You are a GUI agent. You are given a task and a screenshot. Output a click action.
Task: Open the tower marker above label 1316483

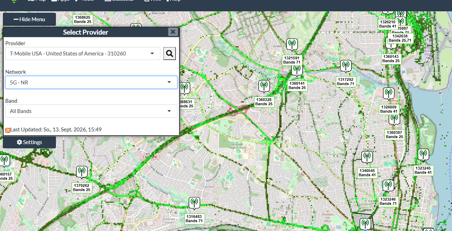[x=194, y=203]
